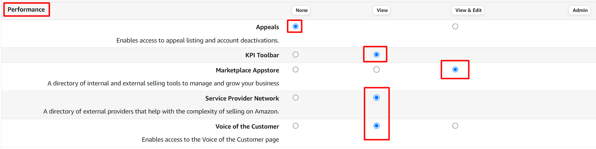Click the None column header button

click(302, 10)
